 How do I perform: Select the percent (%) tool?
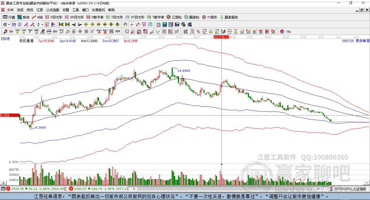coord(198,32)
